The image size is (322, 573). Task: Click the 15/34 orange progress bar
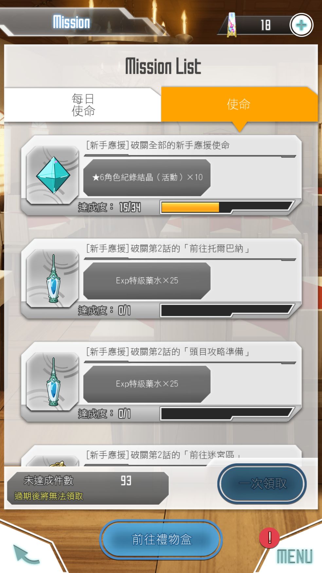click(227, 207)
